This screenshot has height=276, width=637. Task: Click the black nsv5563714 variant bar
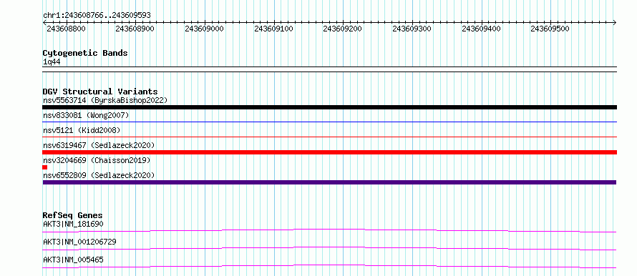coord(329,107)
